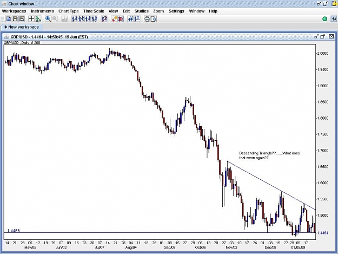Open print preview icon
Viewport: 338px width, 254px height.
pyautogui.click(x=154, y=19)
